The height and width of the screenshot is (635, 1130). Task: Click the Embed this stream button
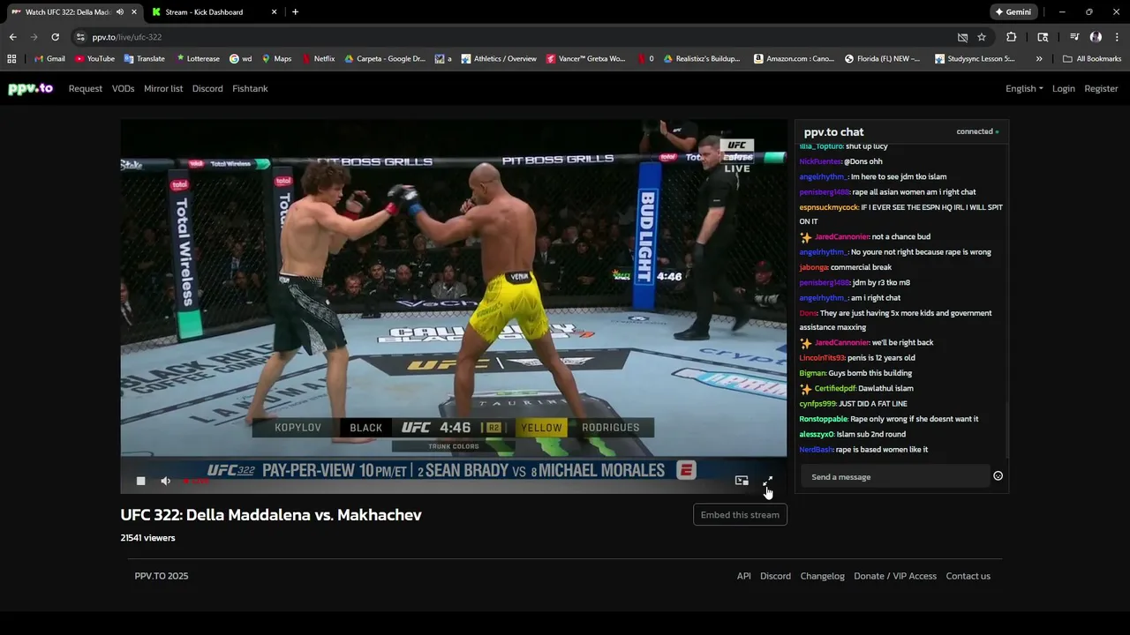coord(740,514)
